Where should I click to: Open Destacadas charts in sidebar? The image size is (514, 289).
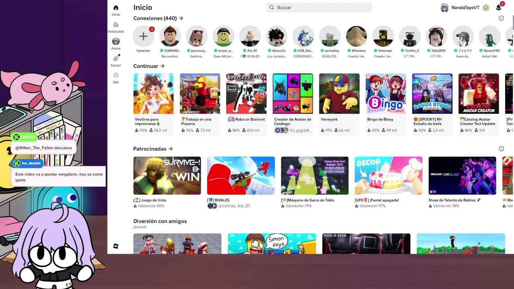click(116, 25)
